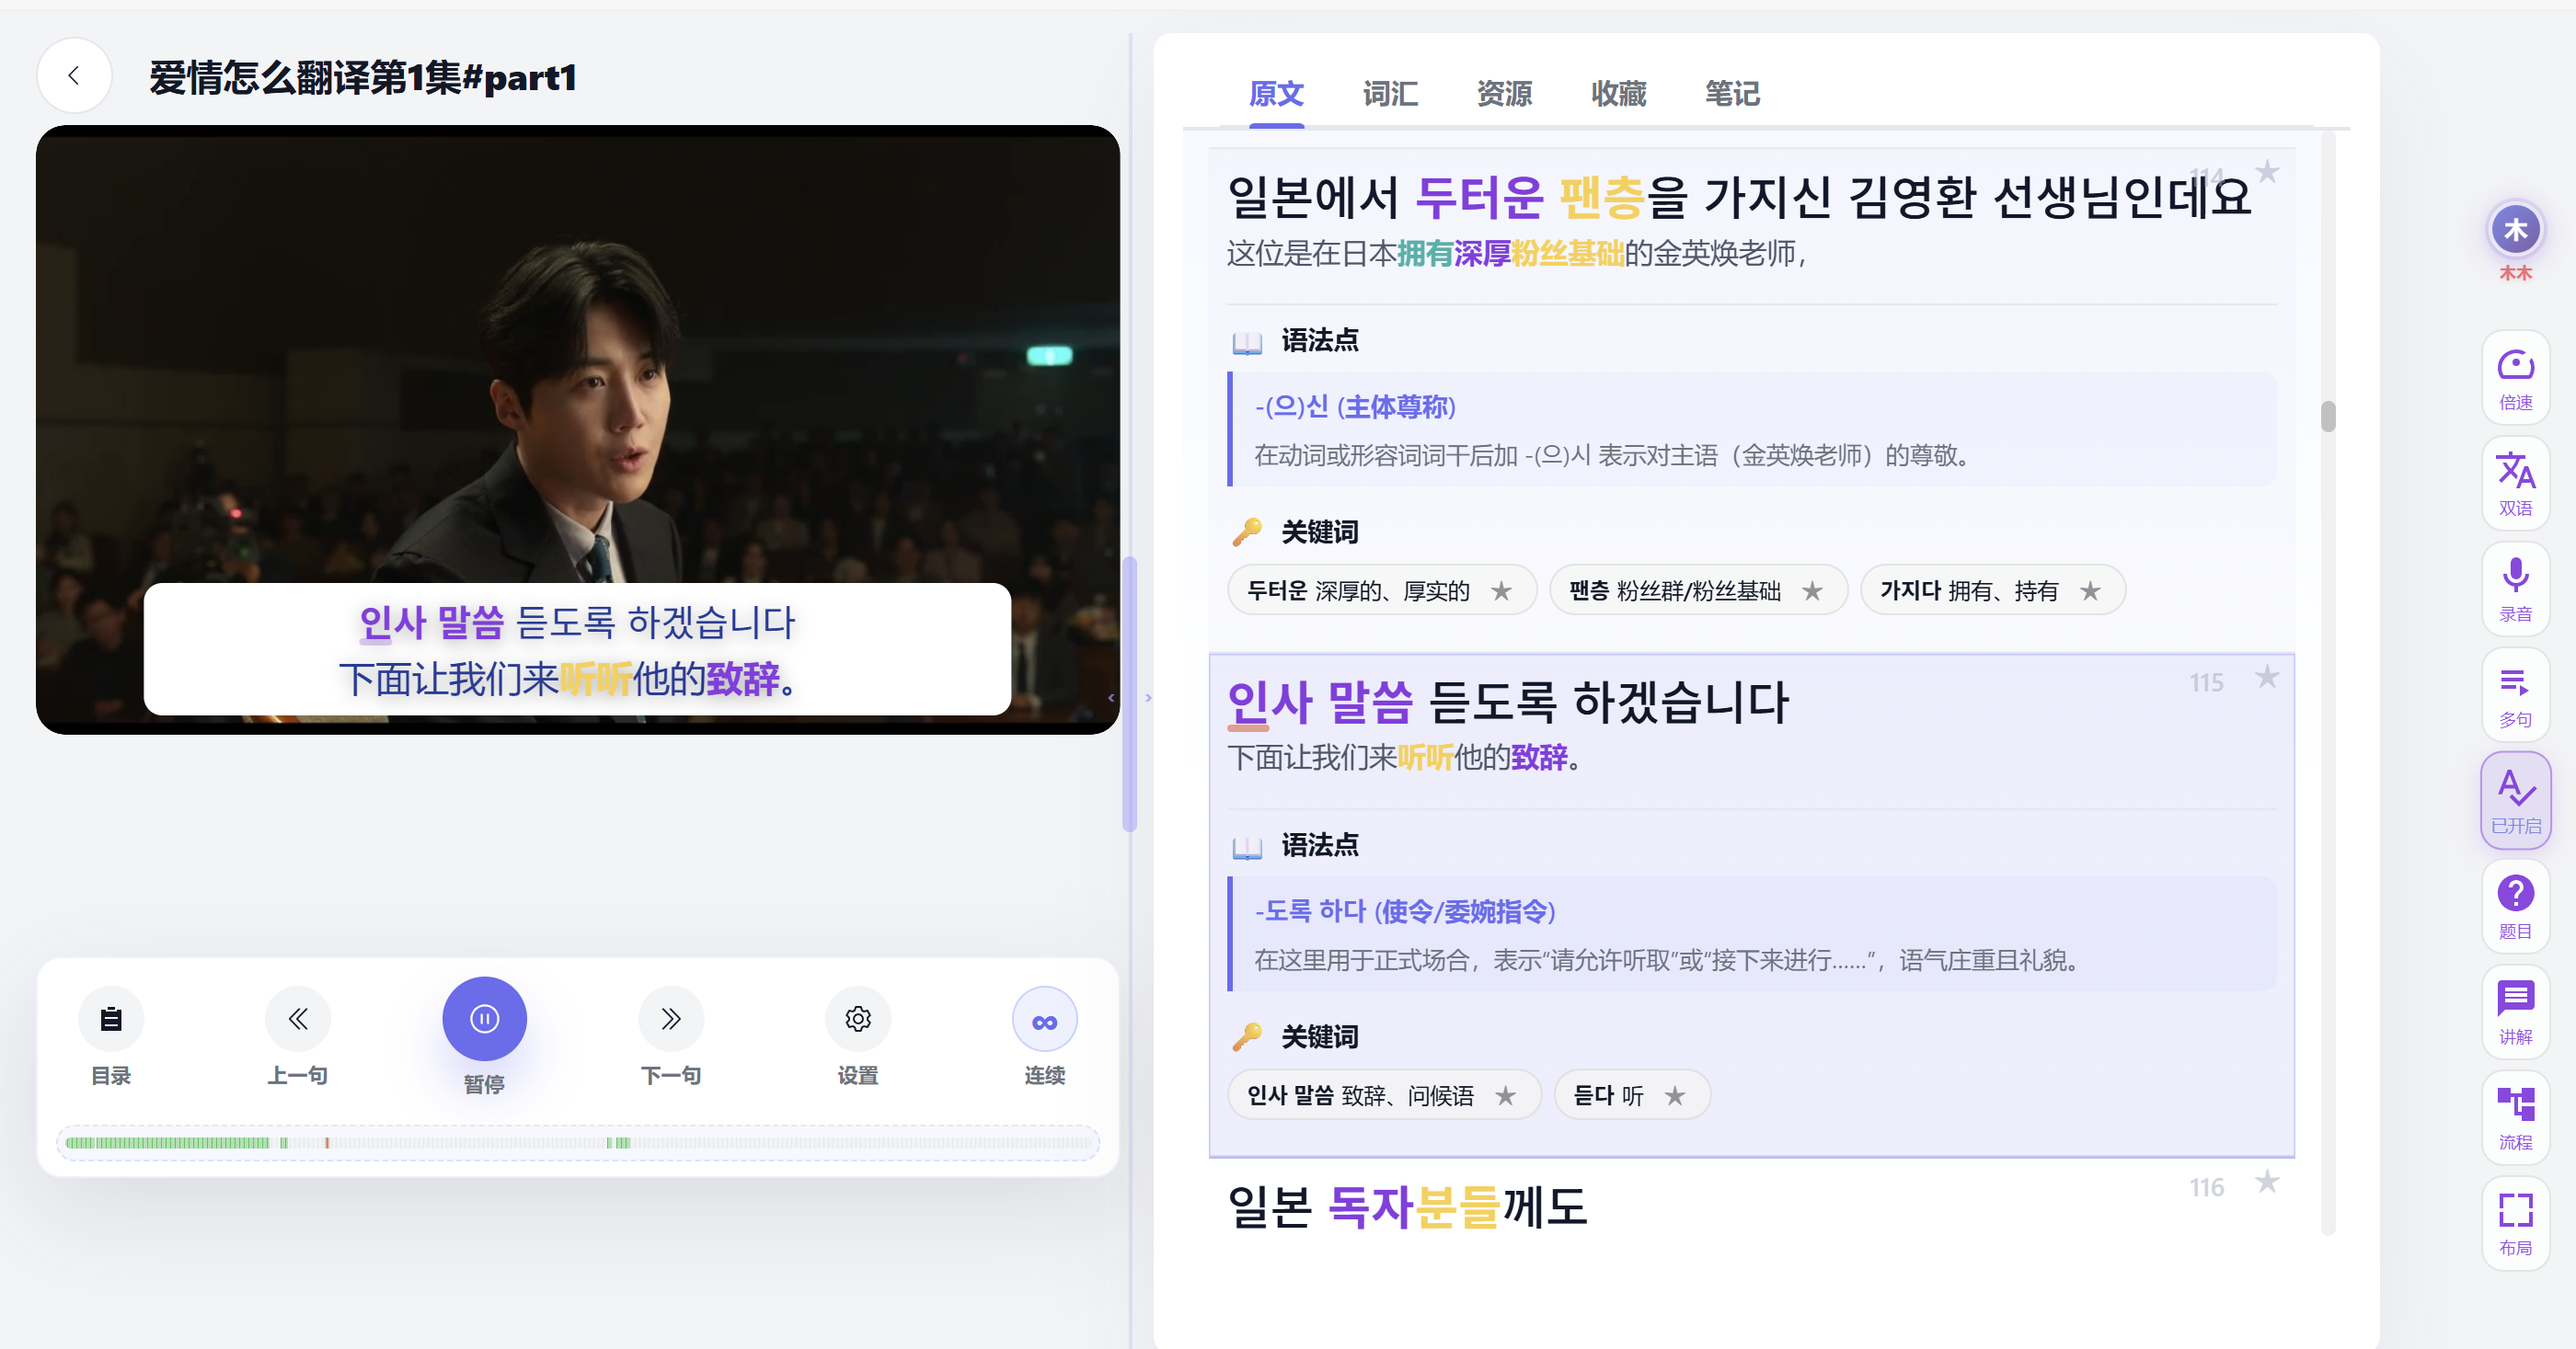Go back using the back arrow

pyautogui.click(x=74, y=76)
